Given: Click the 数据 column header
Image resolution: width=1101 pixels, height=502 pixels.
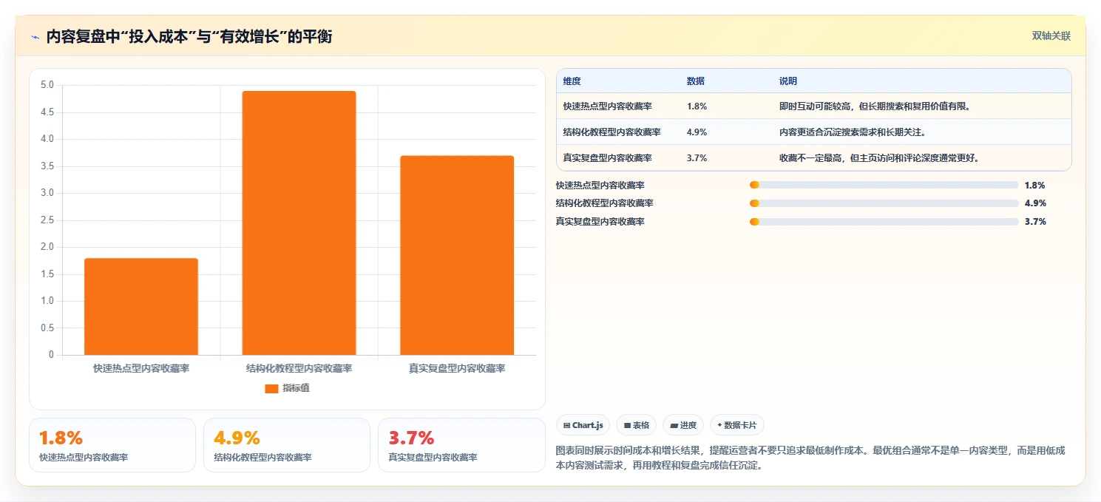Looking at the screenshot, I should [x=696, y=81].
